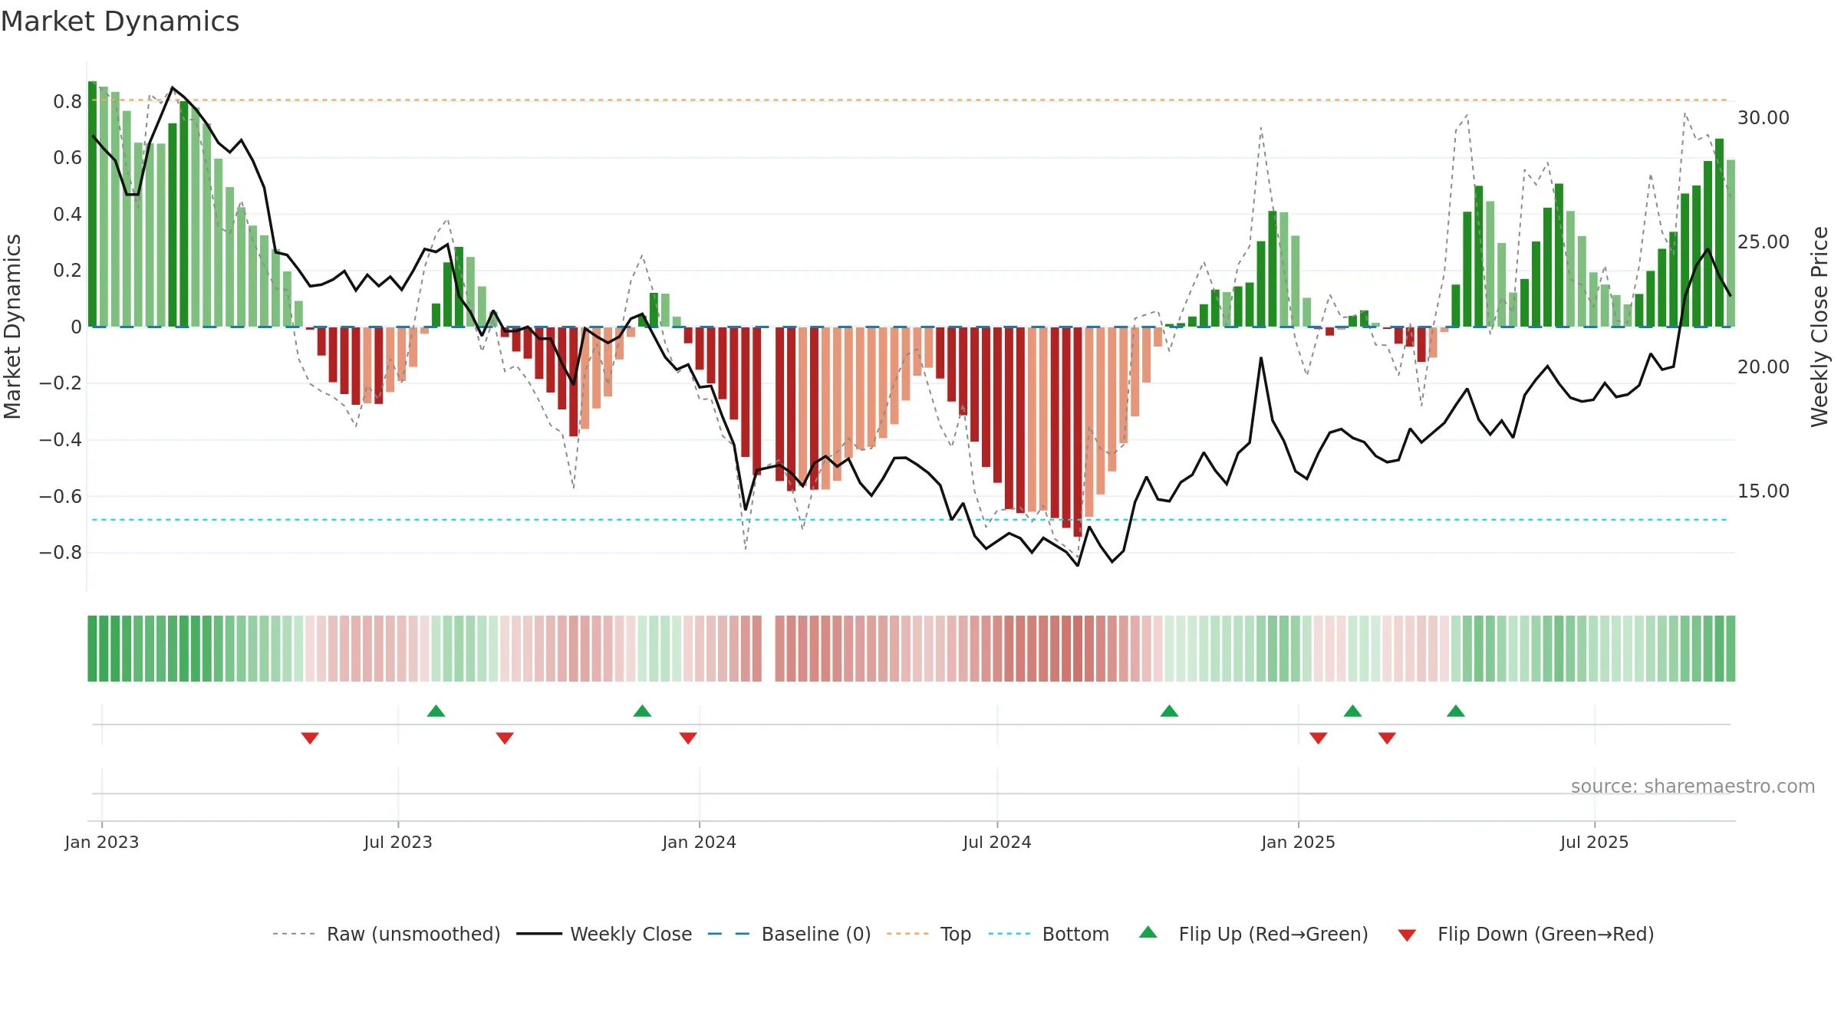The width and height of the screenshot is (1841, 1035).
Task: Click the Jul 2025 x-axis label
Action: [x=1595, y=842]
